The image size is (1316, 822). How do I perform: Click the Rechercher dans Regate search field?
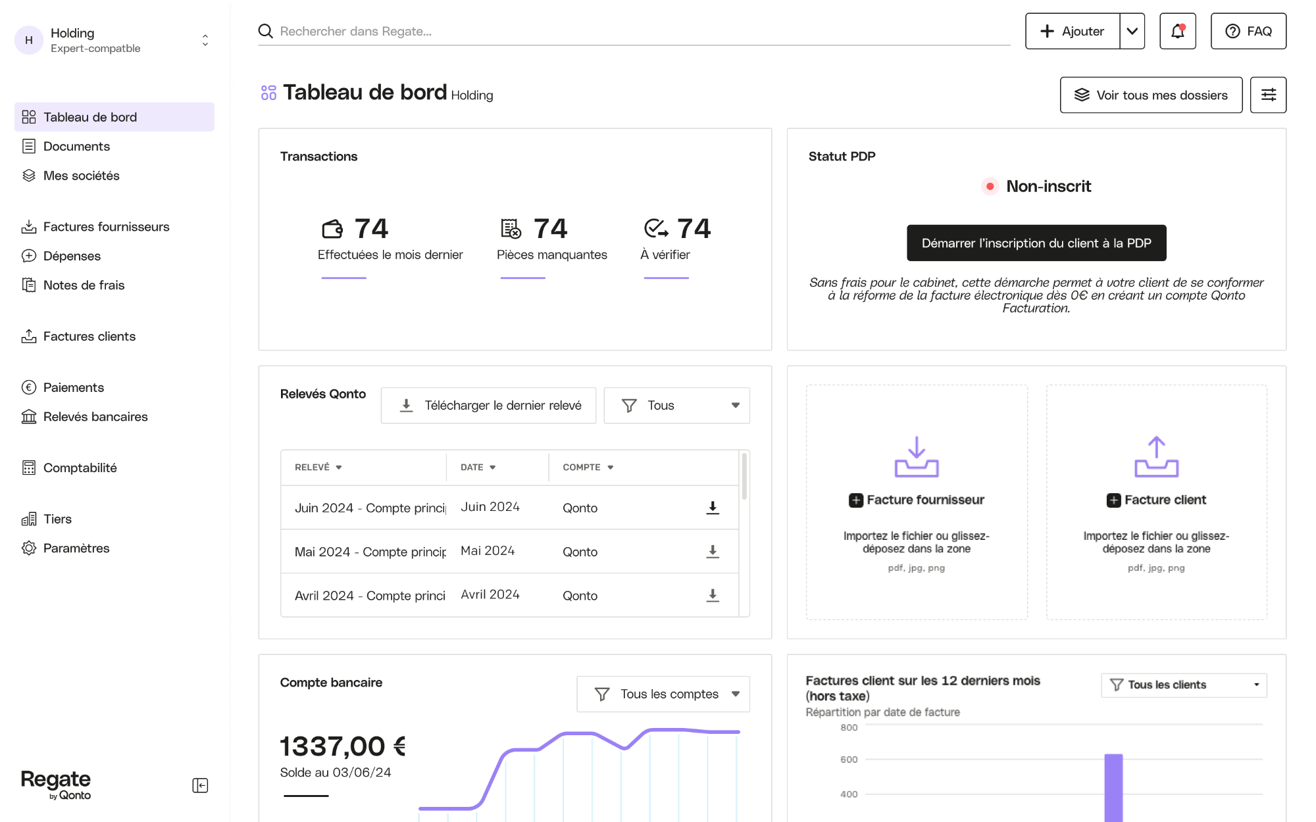coord(634,31)
